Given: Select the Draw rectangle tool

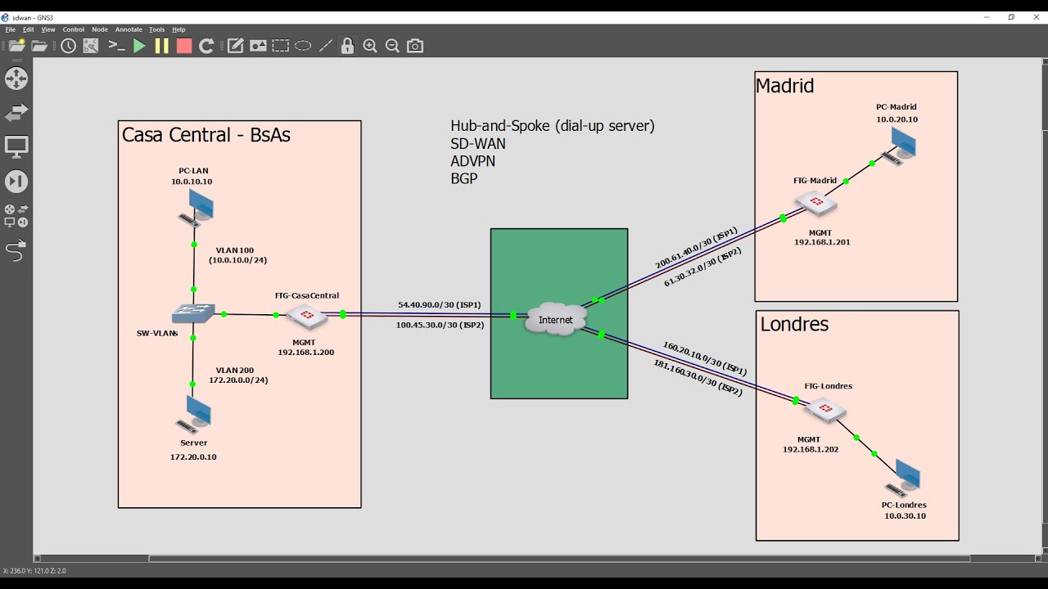Looking at the screenshot, I should click(x=281, y=46).
